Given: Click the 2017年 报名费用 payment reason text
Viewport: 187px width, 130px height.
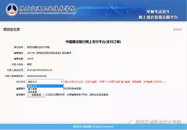Looking at the screenshot, I should (49, 53).
